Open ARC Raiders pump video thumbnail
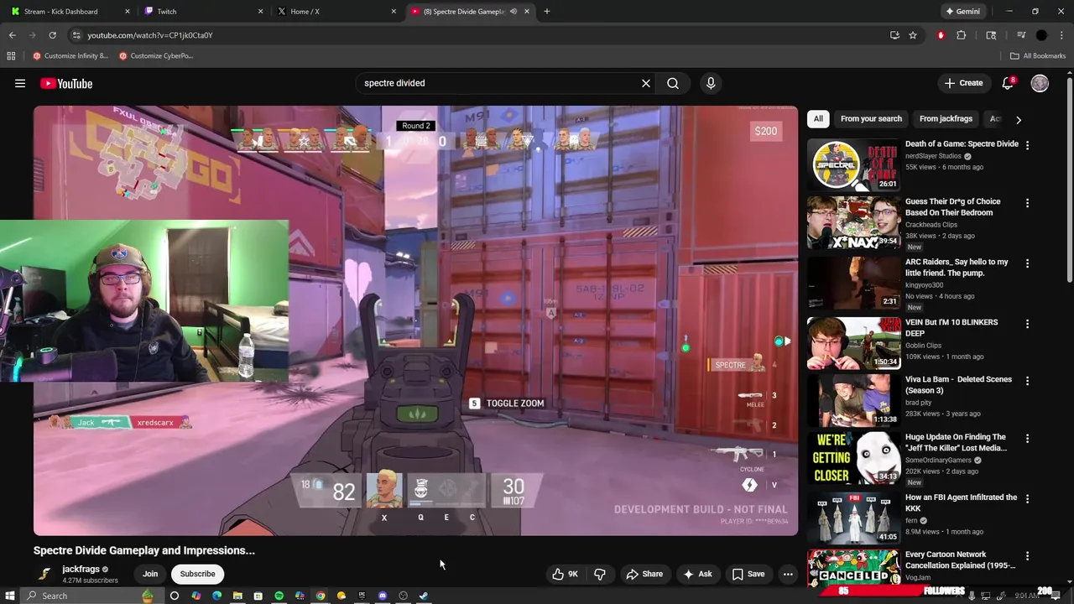This screenshot has height=604, width=1074. (853, 283)
